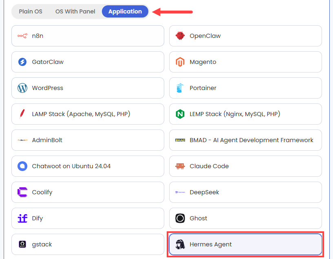The width and height of the screenshot is (333, 259).
Task: Select the n8n application label
Action: (37, 36)
